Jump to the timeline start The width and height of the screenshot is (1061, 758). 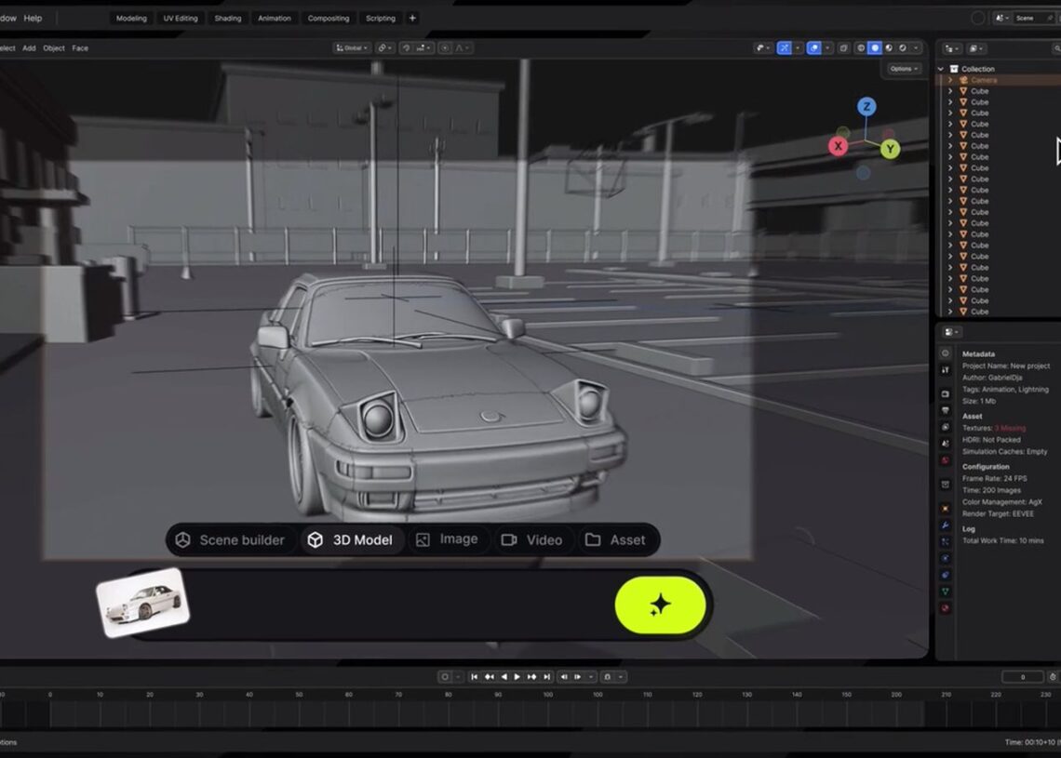(x=474, y=677)
